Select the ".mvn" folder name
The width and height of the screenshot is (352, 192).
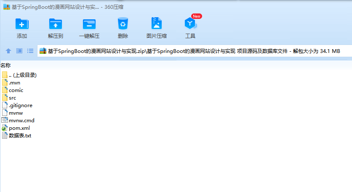(15, 83)
